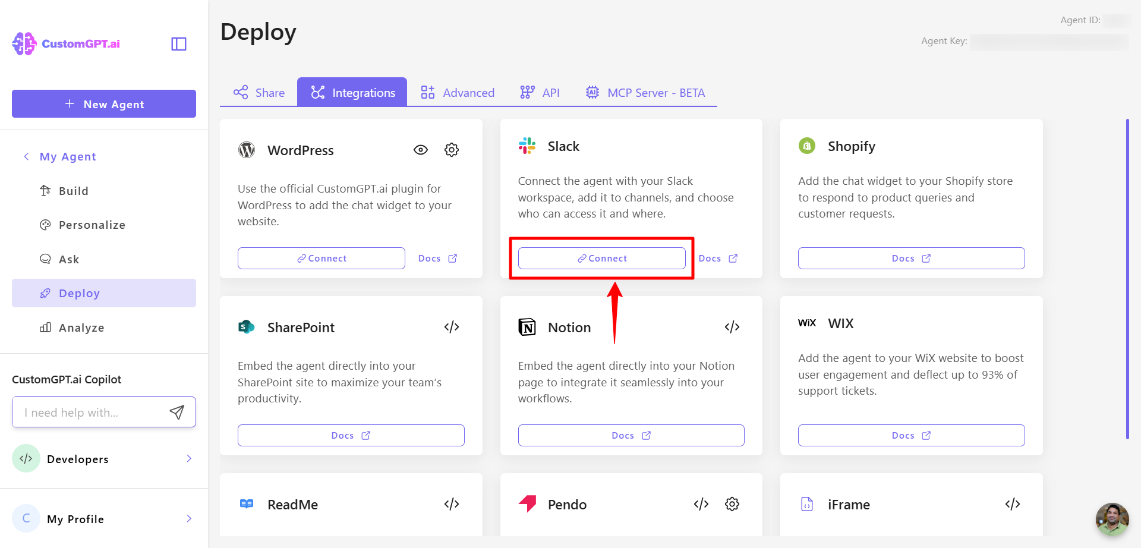This screenshot has width=1141, height=548.
Task: Open support chat avatar bubble
Action: (x=1112, y=519)
